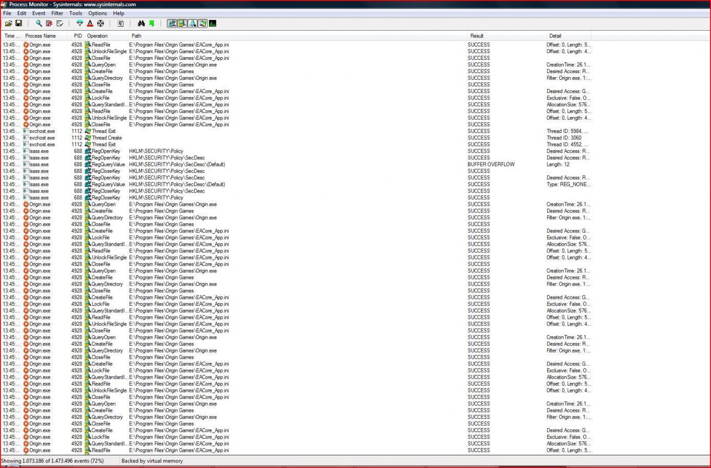Toggle Show Profiling Events button
Viewport: 711px width, 468px height.
(212, 24)
